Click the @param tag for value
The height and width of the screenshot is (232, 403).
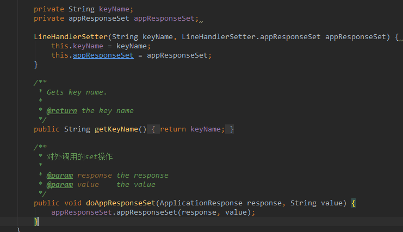(59, 184)
